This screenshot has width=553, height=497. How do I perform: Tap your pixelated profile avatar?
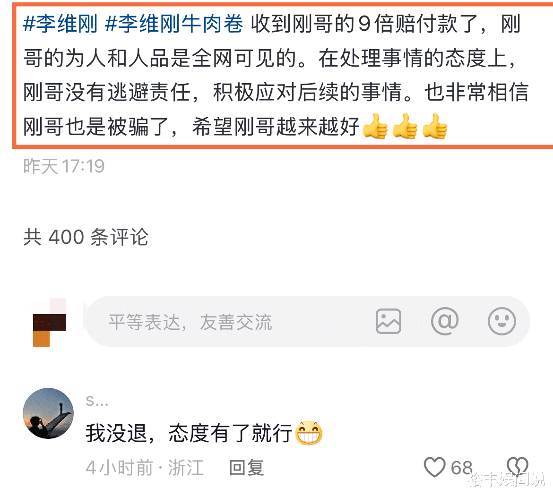point(49,322)
